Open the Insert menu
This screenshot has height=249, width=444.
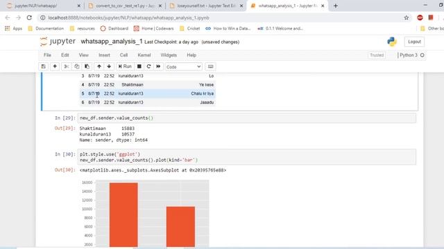point(104,55)
